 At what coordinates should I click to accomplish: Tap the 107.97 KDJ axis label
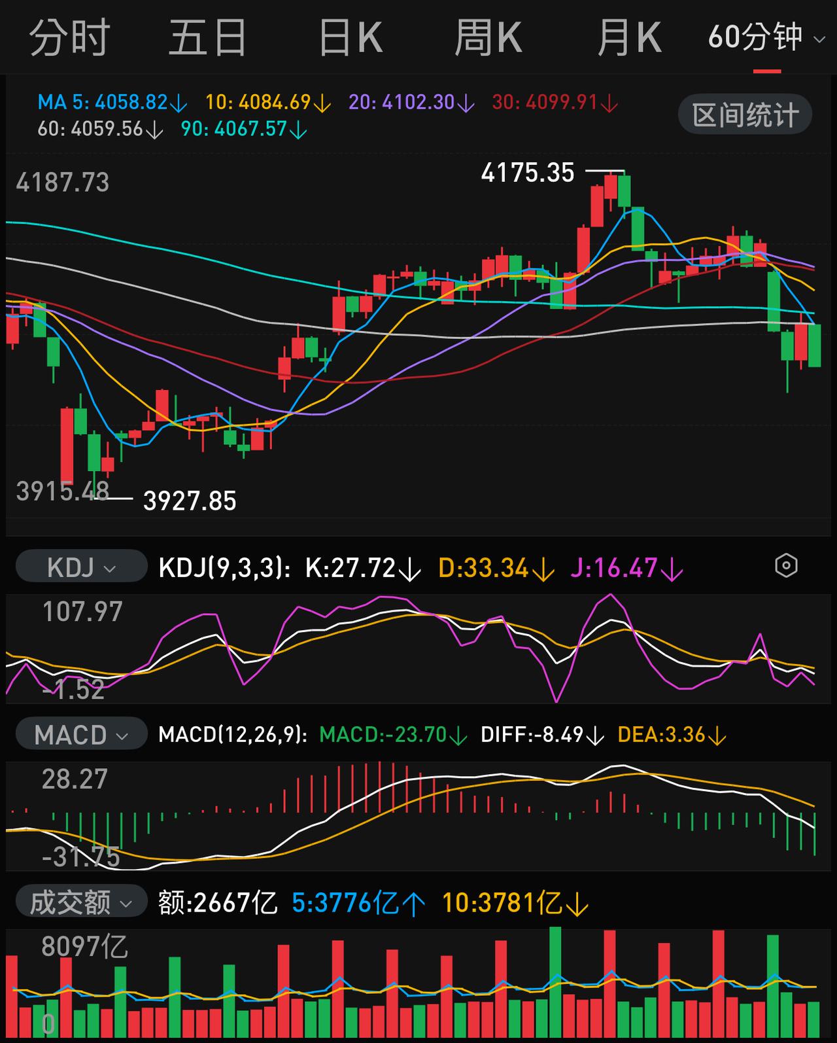click(x=82, y=612)
